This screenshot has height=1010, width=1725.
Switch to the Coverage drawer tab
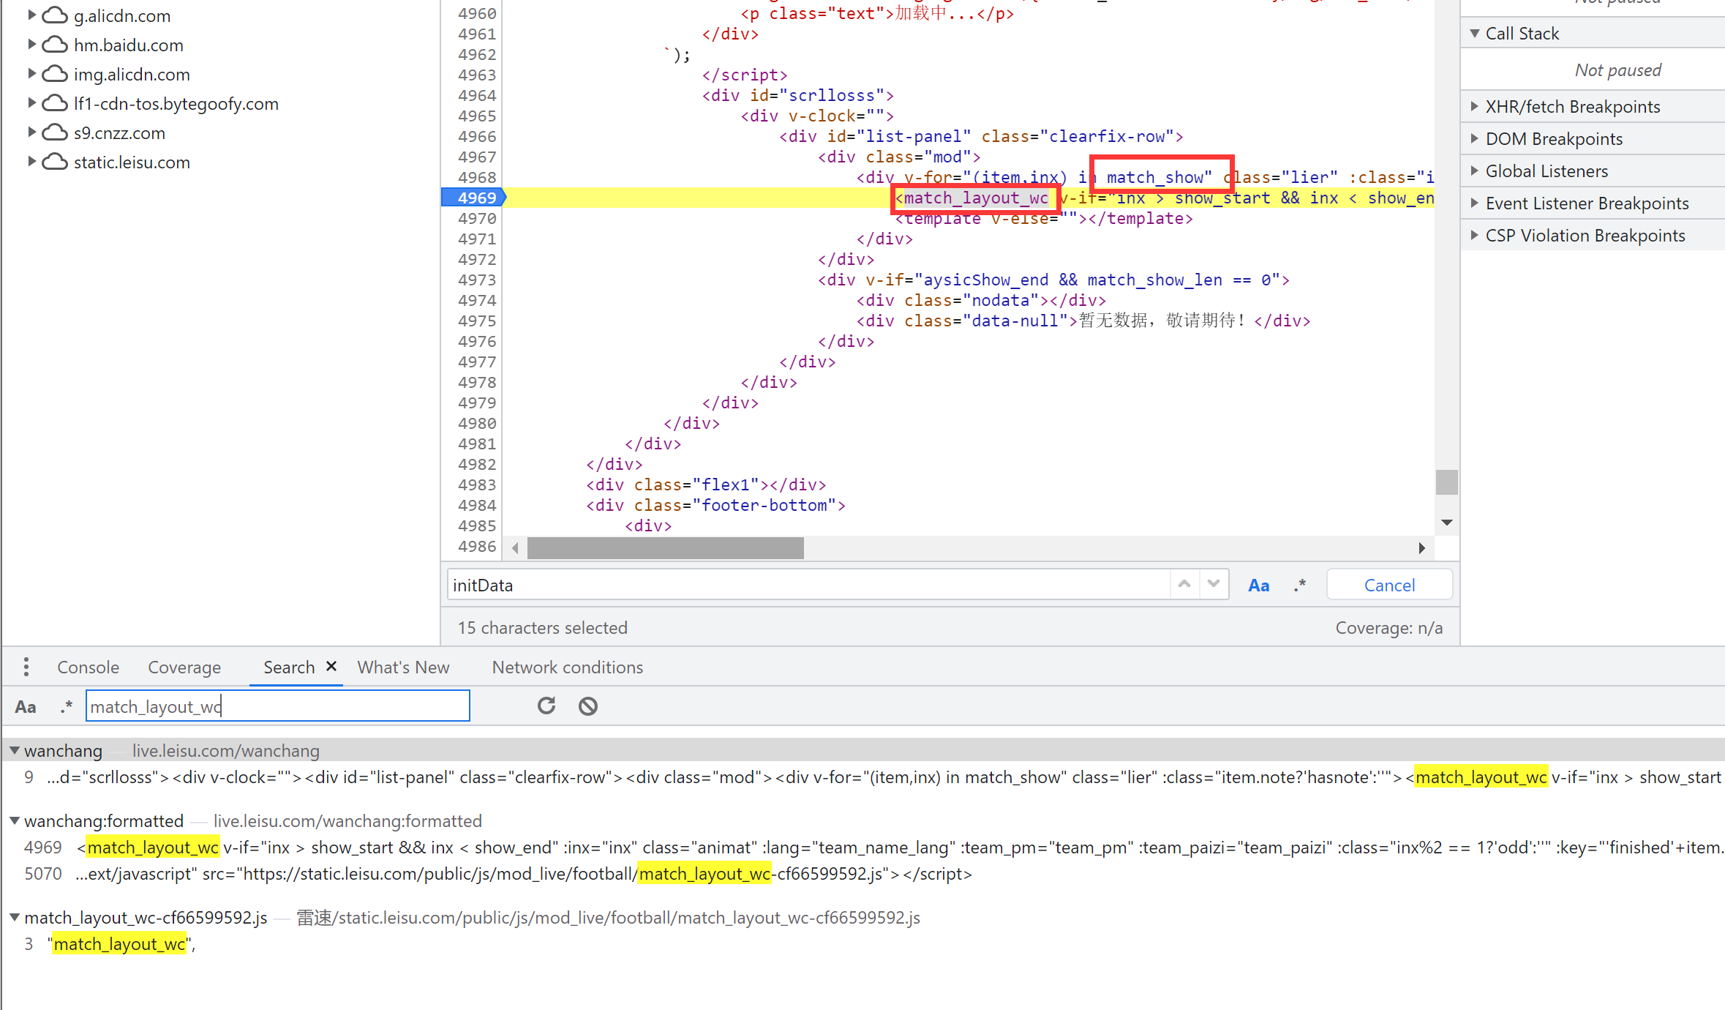[184, 667]
